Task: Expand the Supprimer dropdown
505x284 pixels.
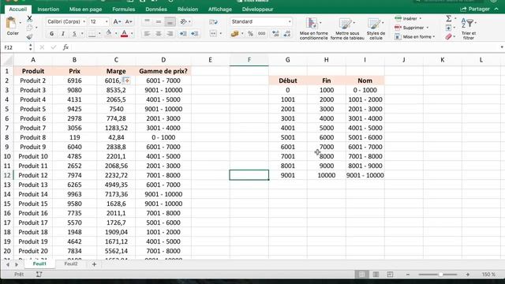Action: [428, 28]
